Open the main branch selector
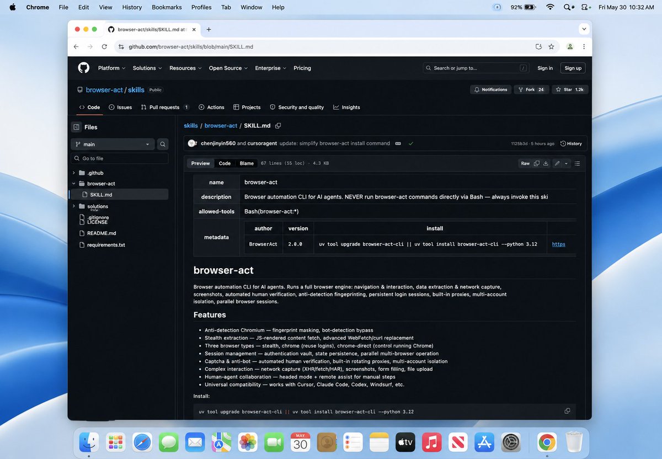The image size is (662, 459). pyautogui.click(x=113, y=144)
